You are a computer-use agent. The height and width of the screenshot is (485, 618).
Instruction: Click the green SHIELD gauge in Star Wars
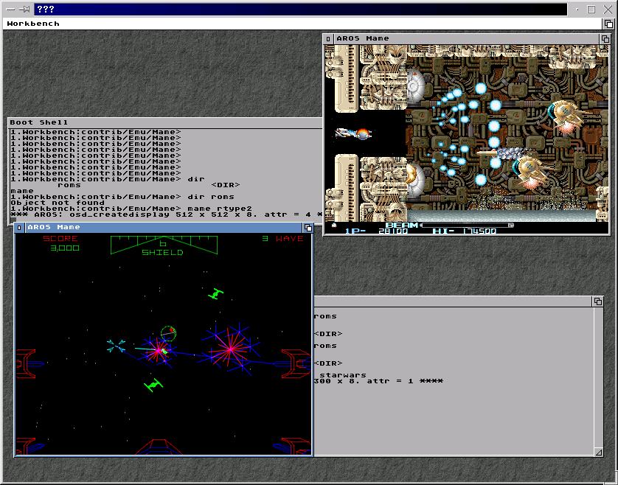[162, 243]
